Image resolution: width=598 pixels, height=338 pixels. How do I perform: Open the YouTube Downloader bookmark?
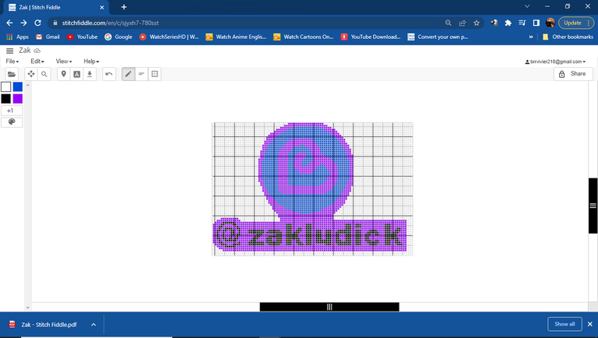tap(371, 37)
